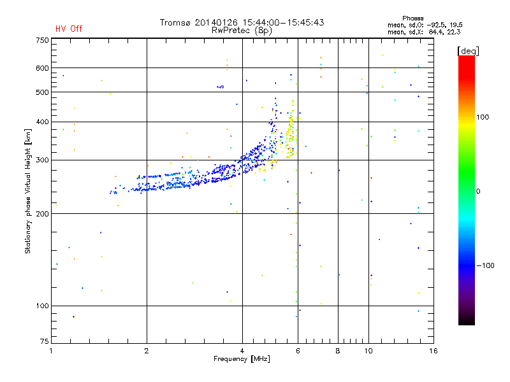This screenshot has width=510, height=382.
Task: Click the y-axis '500' tick label
Action: [x=42, y=92]
